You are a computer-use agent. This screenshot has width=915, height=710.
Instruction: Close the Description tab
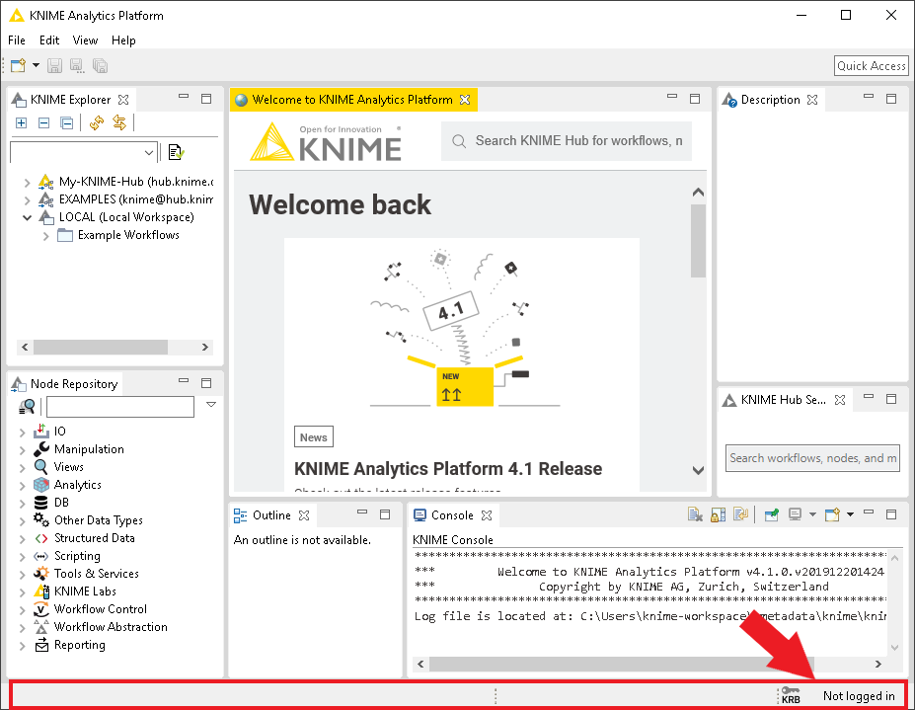click(x=812, y=100)
